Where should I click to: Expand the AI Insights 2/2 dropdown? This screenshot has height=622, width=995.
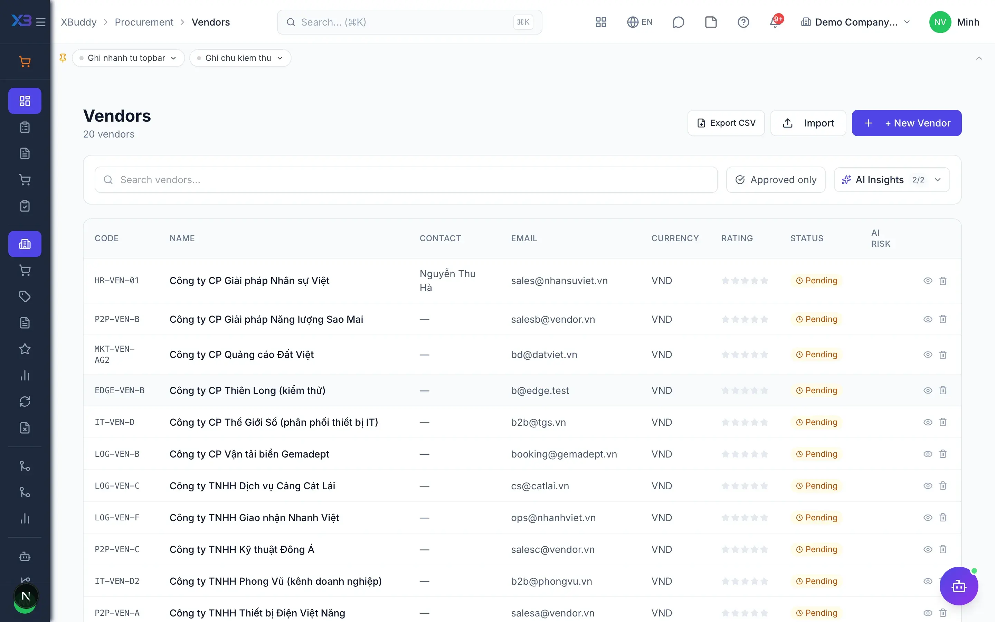point(891,180)
